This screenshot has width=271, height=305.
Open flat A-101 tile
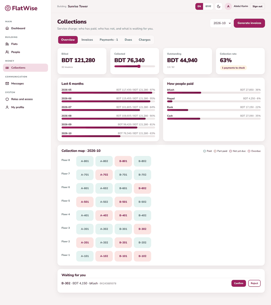point(85,256)
